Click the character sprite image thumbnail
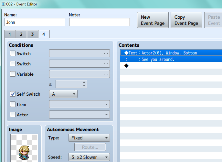This screenshot has height=162, width=222. pyautogui.click(x=24, y=148)
